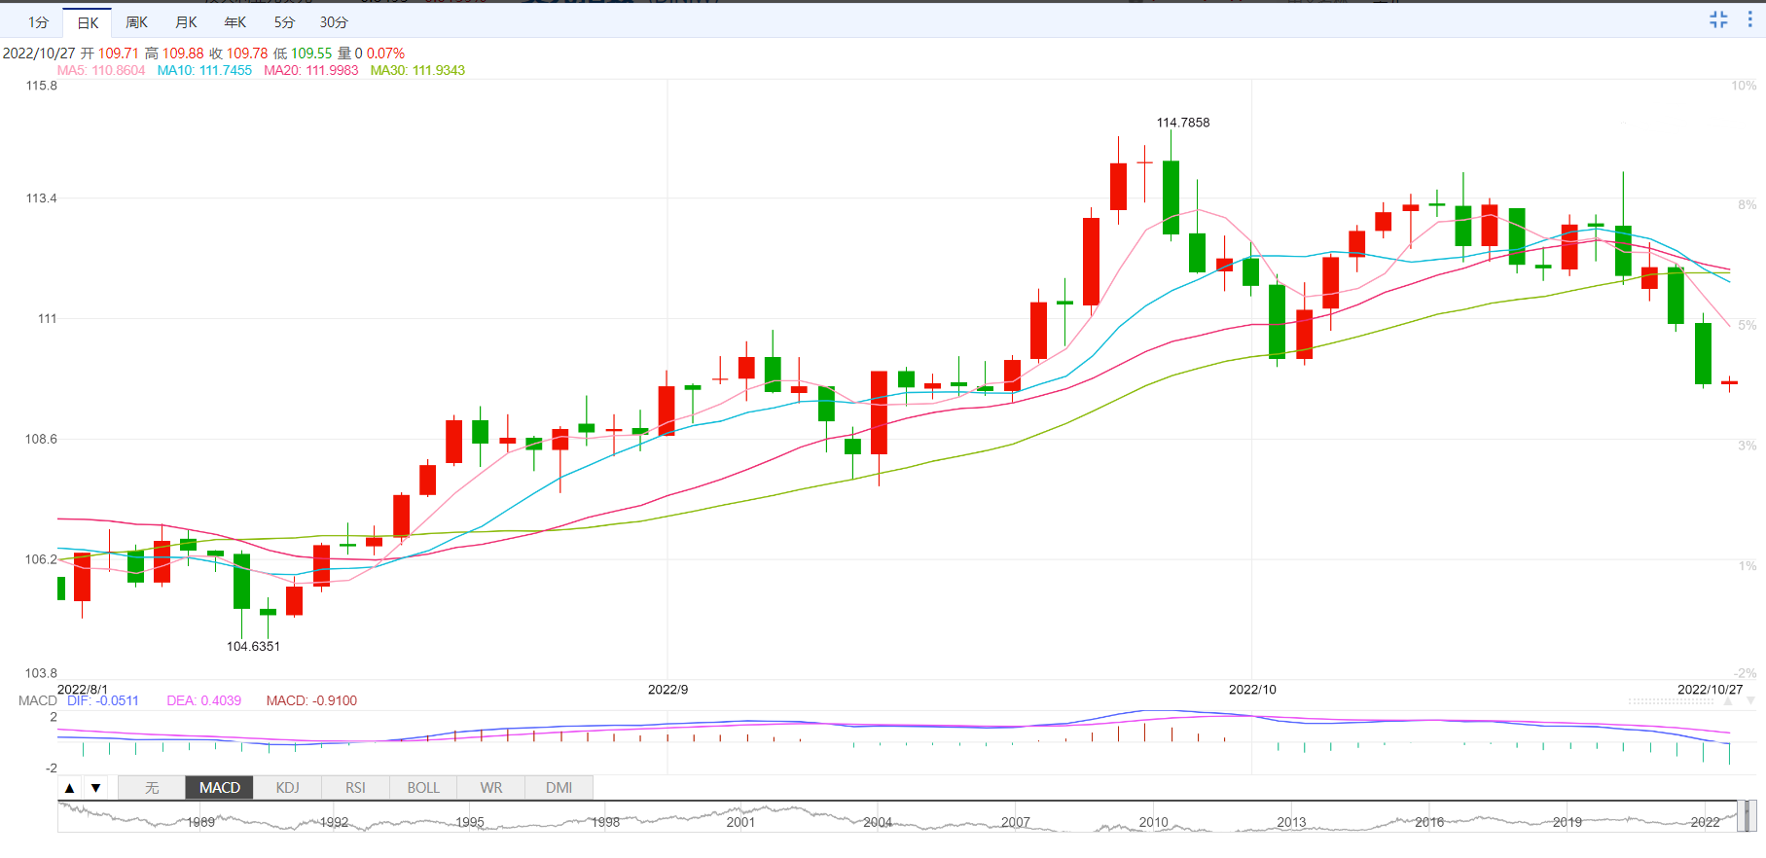Switch to the 1分 chart tab
Screen dimensions: 1766x858
click(38, 22)
